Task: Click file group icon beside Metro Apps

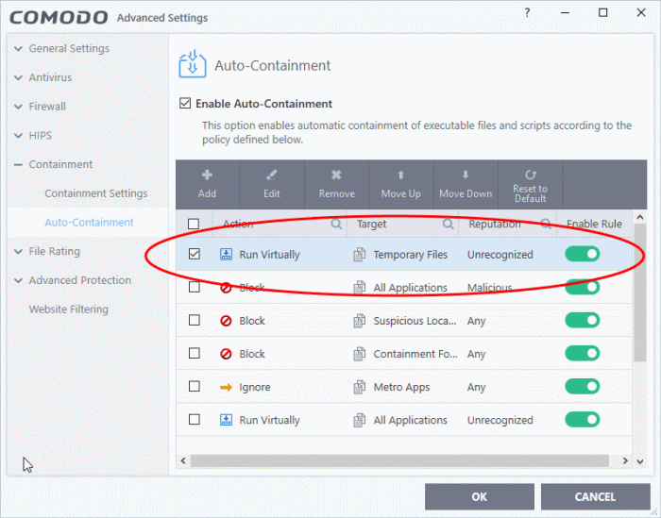Action: pos(359,387)
